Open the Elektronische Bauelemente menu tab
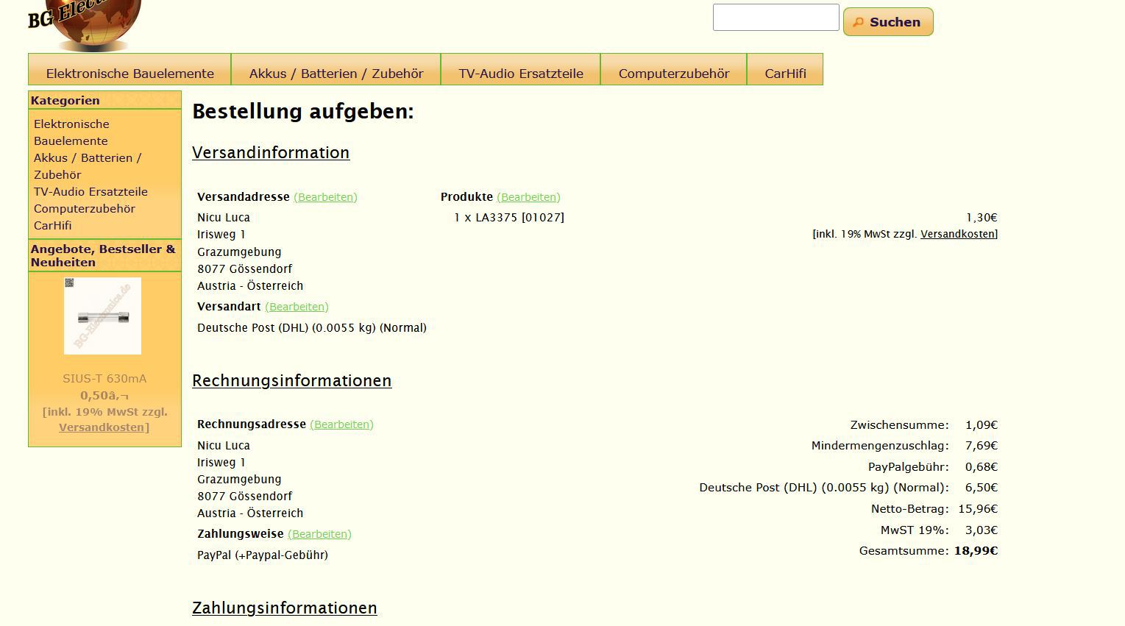 tap(129, 73)
